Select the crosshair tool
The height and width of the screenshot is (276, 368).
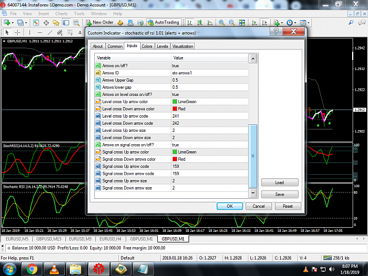pyautogui.click(x=17, y=32)
